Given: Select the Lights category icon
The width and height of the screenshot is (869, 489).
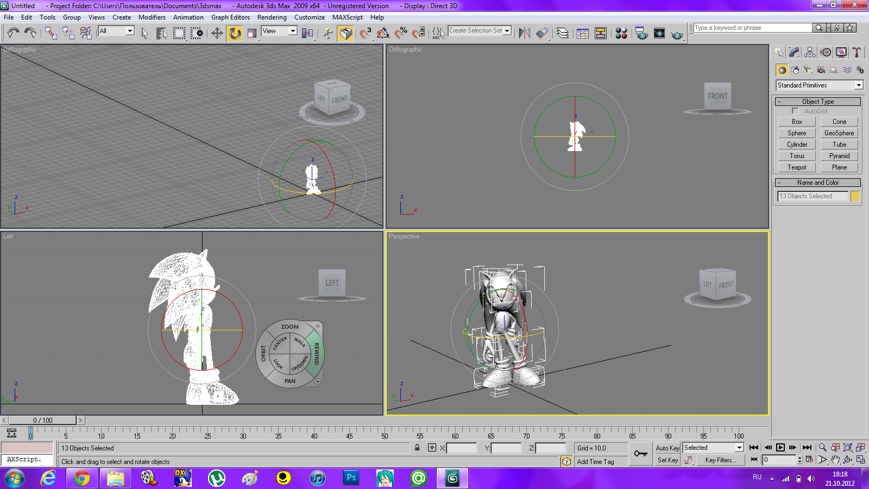Looking at the screenshot, I should (x=808, y=70).
